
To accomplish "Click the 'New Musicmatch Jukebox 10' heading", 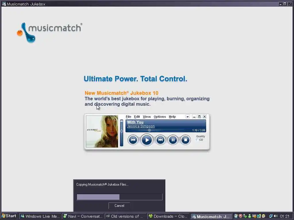I will [121, 93].
